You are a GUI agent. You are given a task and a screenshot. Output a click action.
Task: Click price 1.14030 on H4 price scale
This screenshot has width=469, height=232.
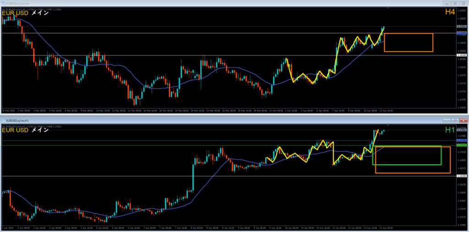click(x=462, y=108)
